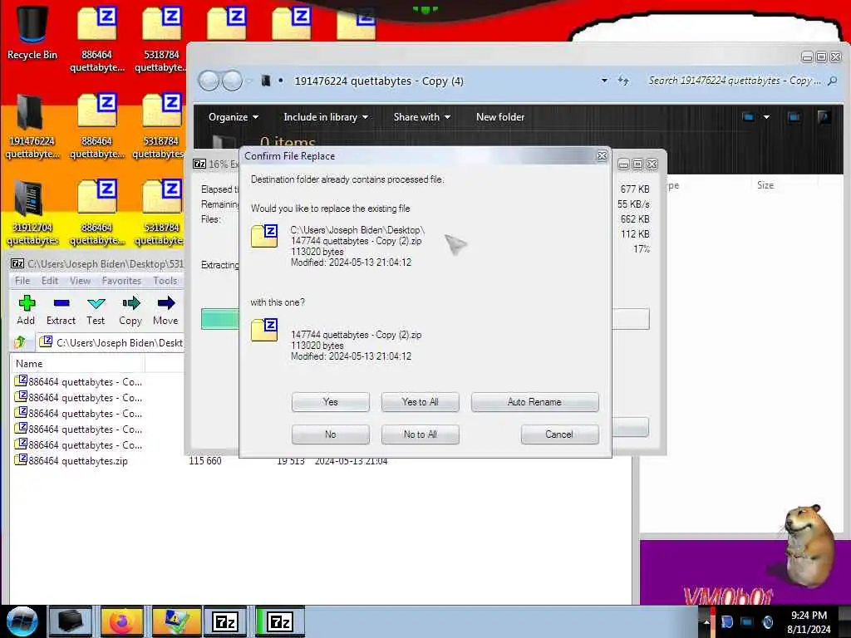851x638 pixels.
Task: Click the extraction progress bar
Action: [x=425, y=318]
